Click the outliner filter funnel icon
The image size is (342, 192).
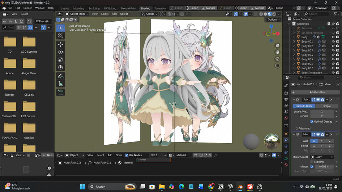(335, 14)
